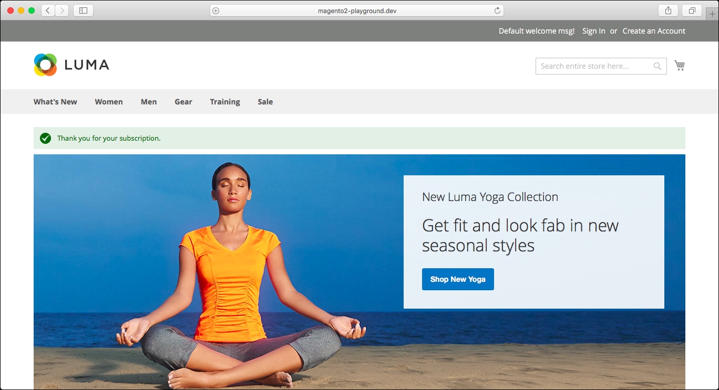The image size is (719, 390).
Task: Click the Luma logo
Action: coord(71,65)
